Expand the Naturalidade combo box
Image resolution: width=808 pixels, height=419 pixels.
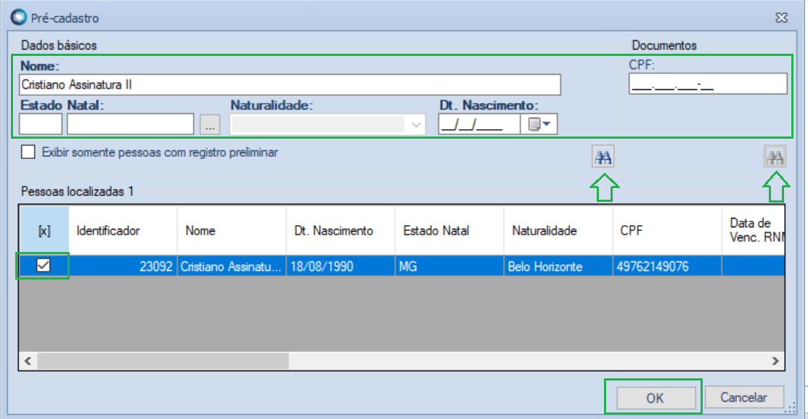(416, 125)
